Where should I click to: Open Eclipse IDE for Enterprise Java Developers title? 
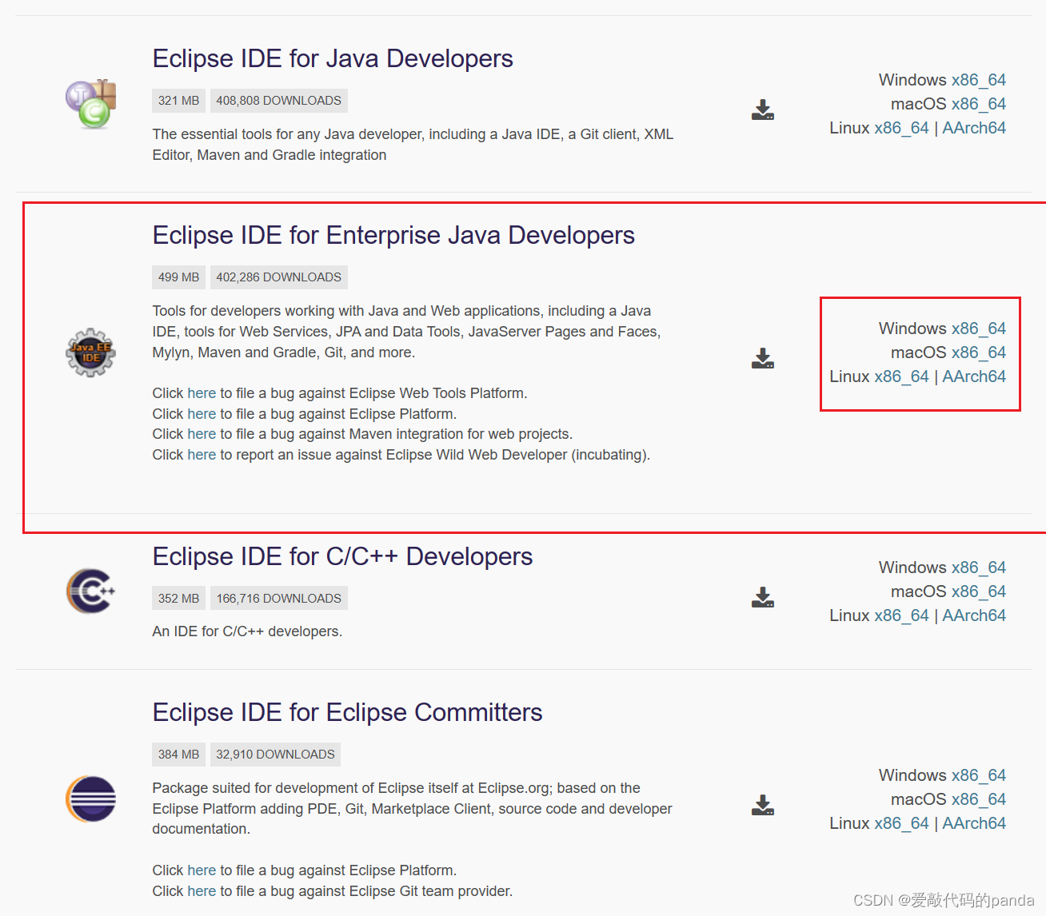[393, 235]
